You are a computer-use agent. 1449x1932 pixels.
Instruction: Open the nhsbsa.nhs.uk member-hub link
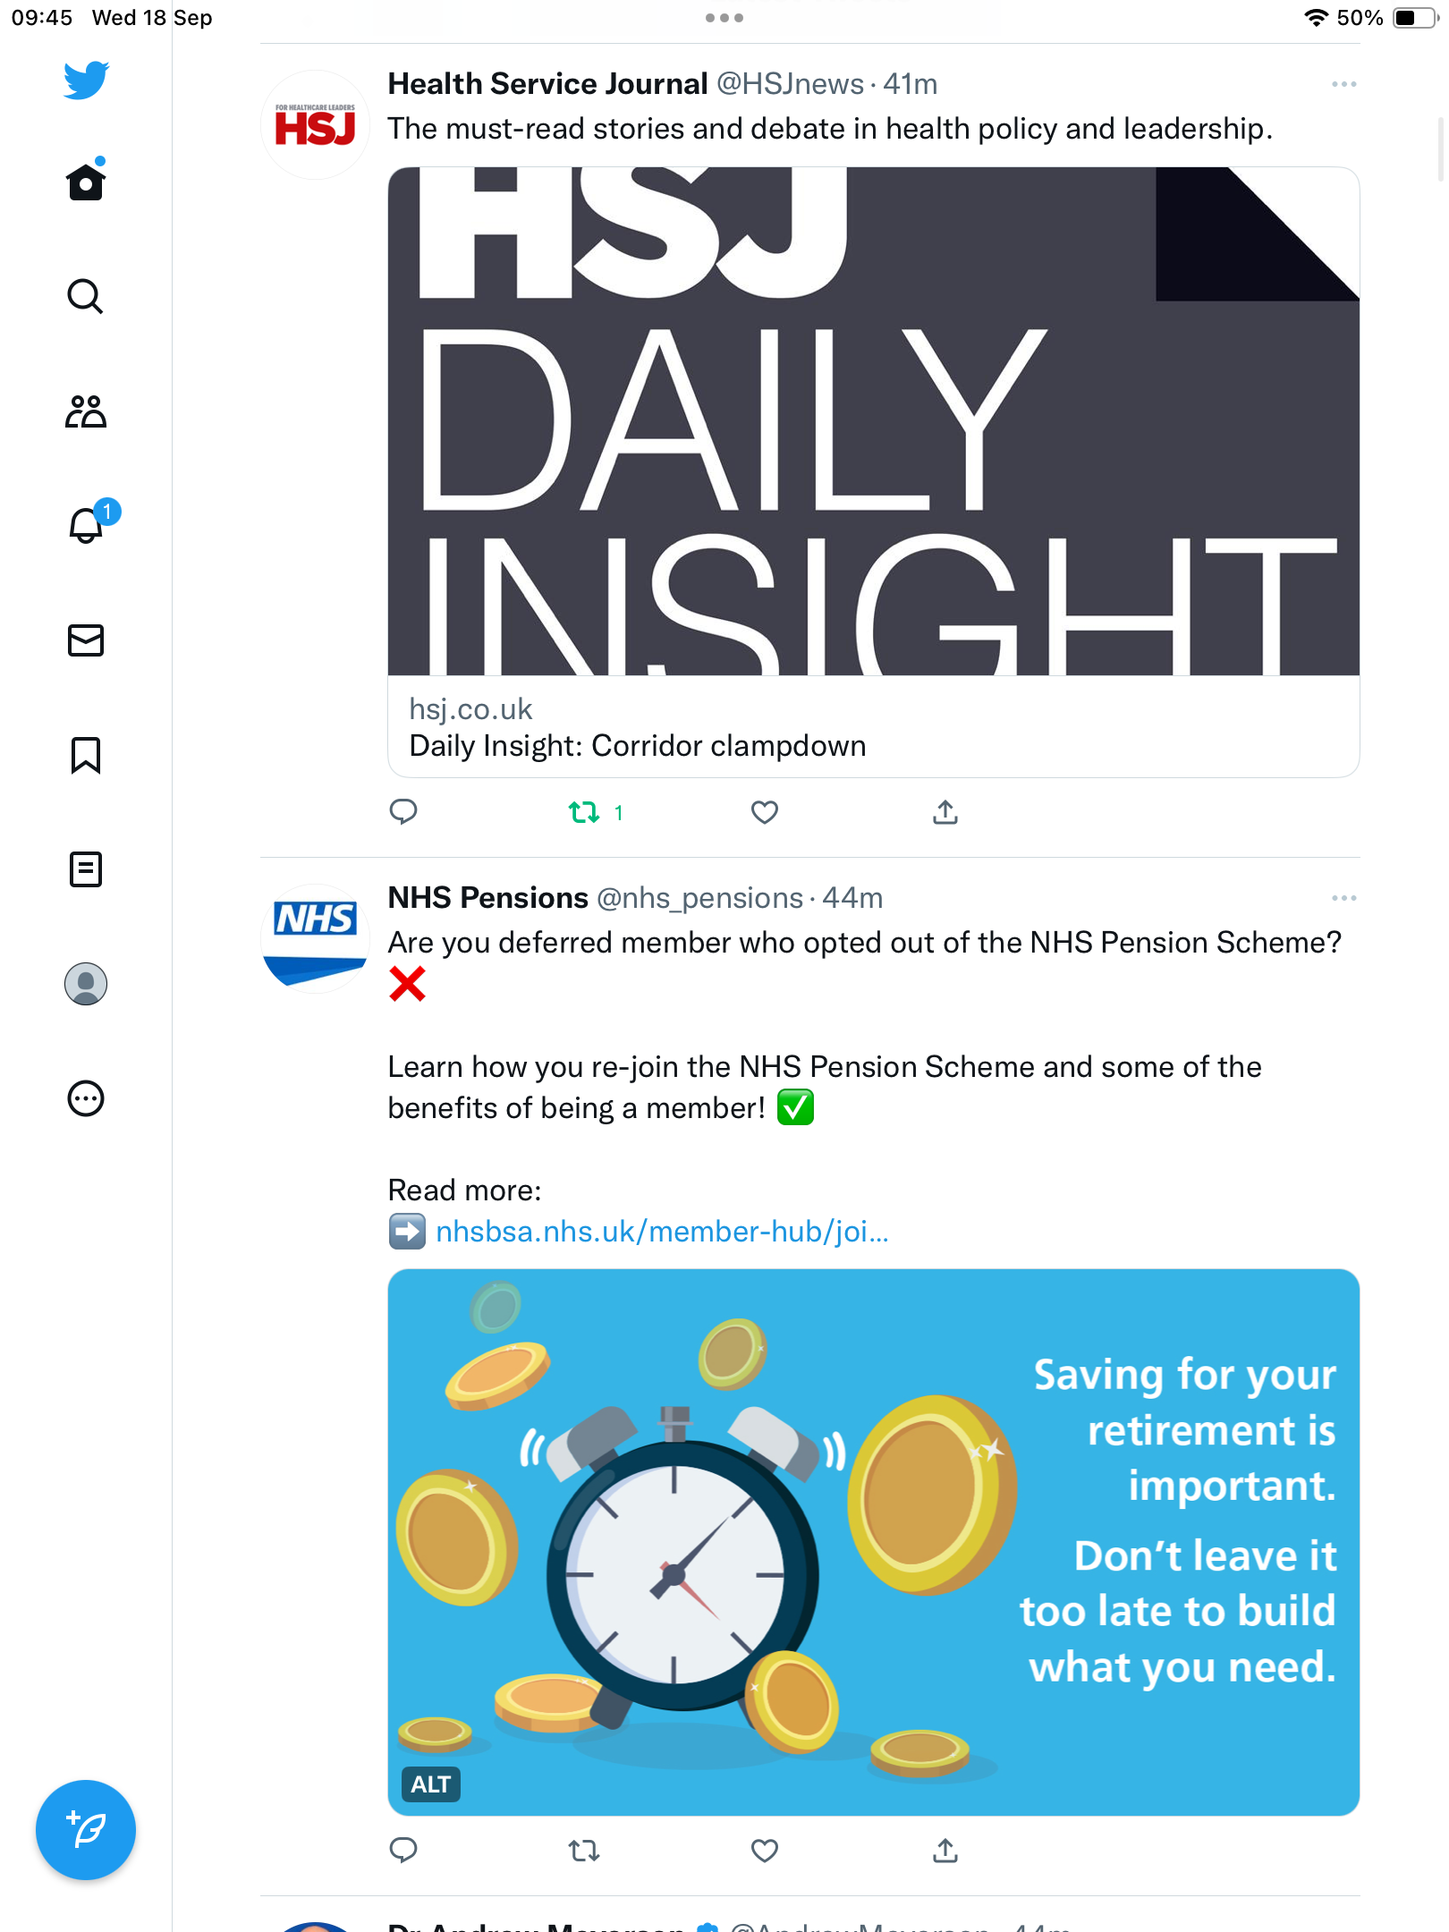click(x=662, y=1232)
